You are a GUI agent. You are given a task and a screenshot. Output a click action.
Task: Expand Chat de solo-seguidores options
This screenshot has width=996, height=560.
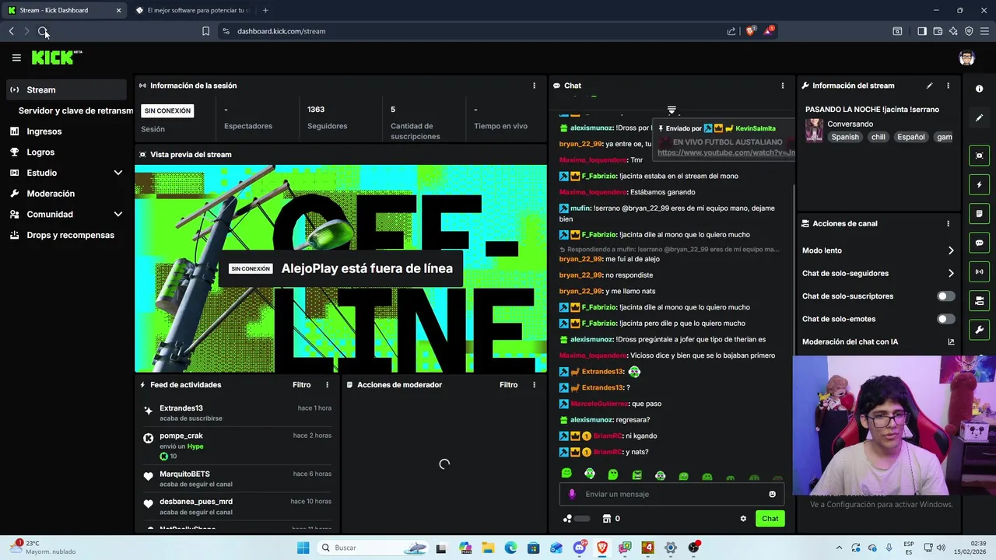pyautogui.click(x=951, y=273)
